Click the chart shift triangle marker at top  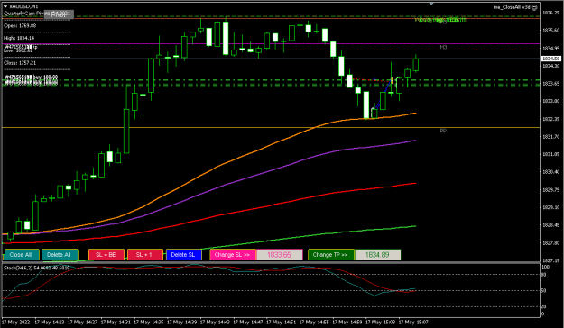coord(431,4)
